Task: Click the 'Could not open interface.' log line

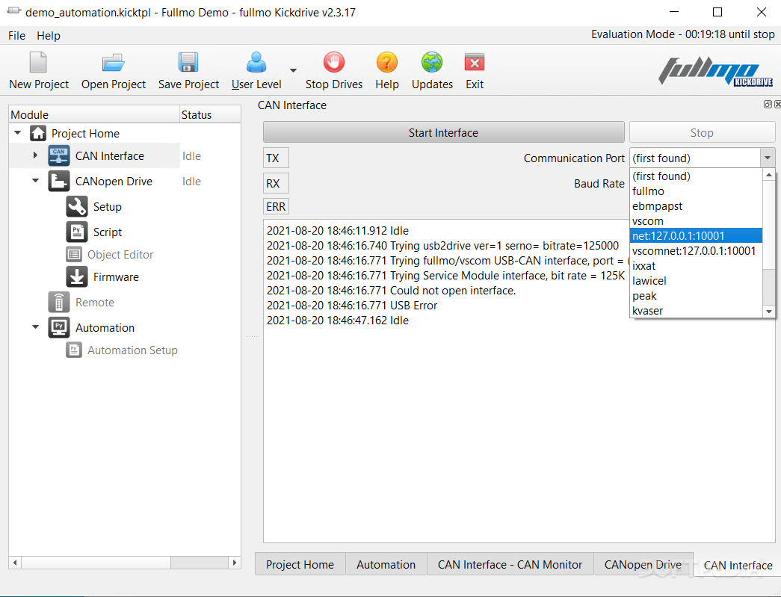Action: 391,291
